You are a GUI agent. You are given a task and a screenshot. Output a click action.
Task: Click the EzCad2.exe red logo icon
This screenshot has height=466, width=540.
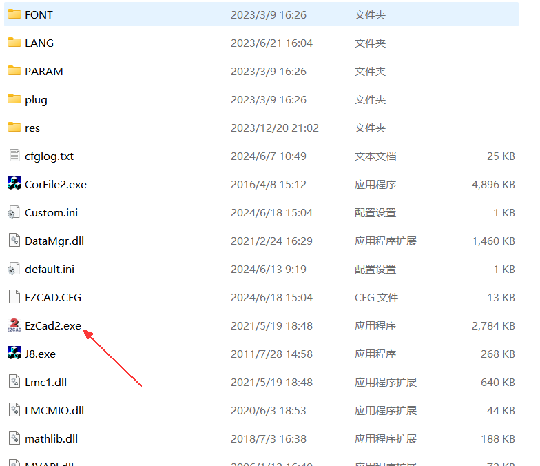14,325
